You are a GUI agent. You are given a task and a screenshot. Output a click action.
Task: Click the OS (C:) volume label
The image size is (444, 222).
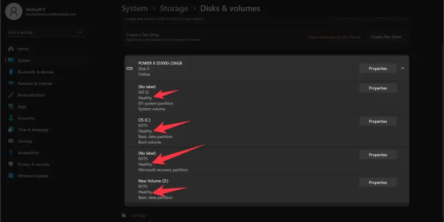(x=144, y=120)
